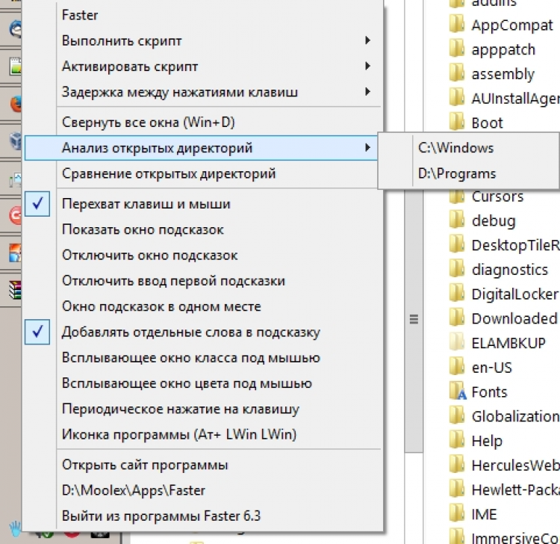This screenshot has width=560, height=544.
Task: Click the vertical scrollbar grip in Explorer
Action: pos(414,319)
